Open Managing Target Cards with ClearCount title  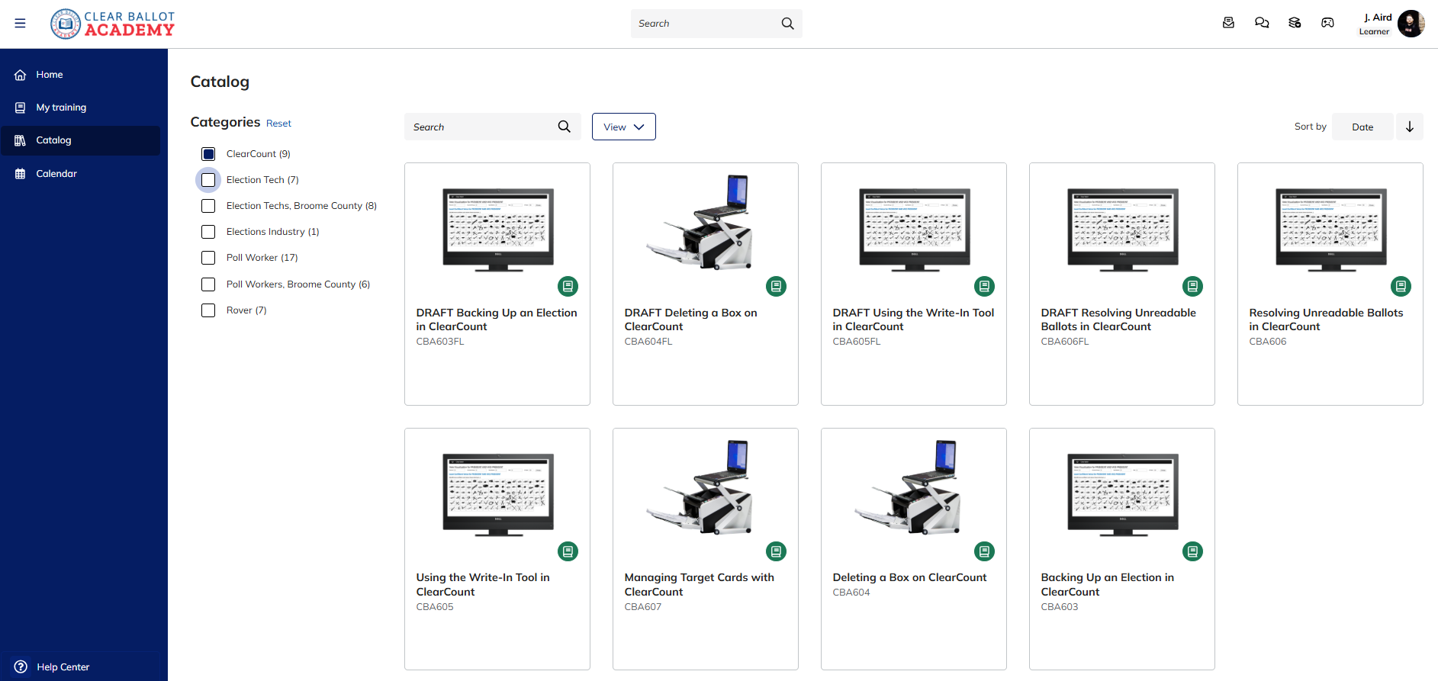699,584
